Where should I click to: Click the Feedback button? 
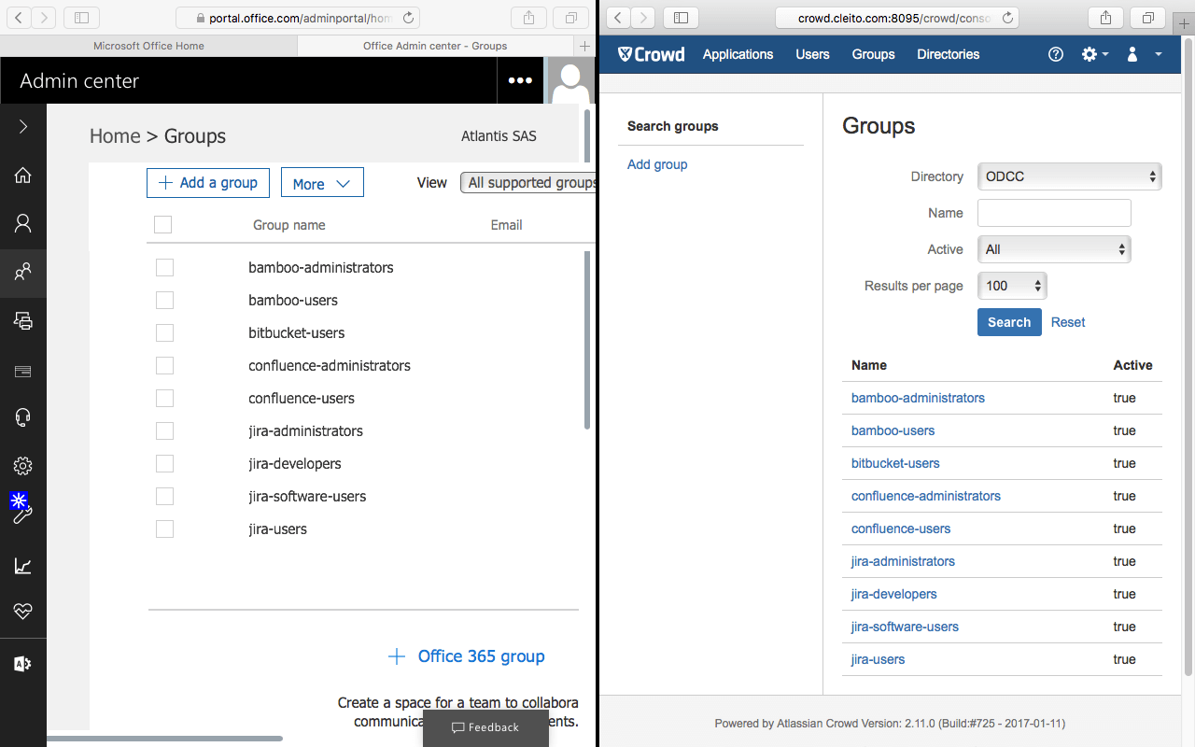pos(485,727)
